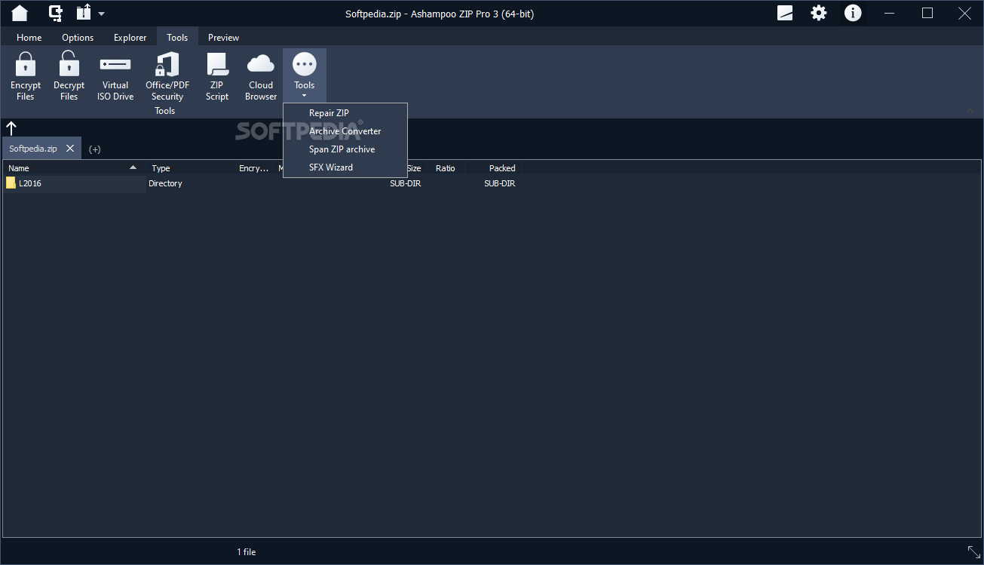Click the Directory type cell

(x=165, y=183)
